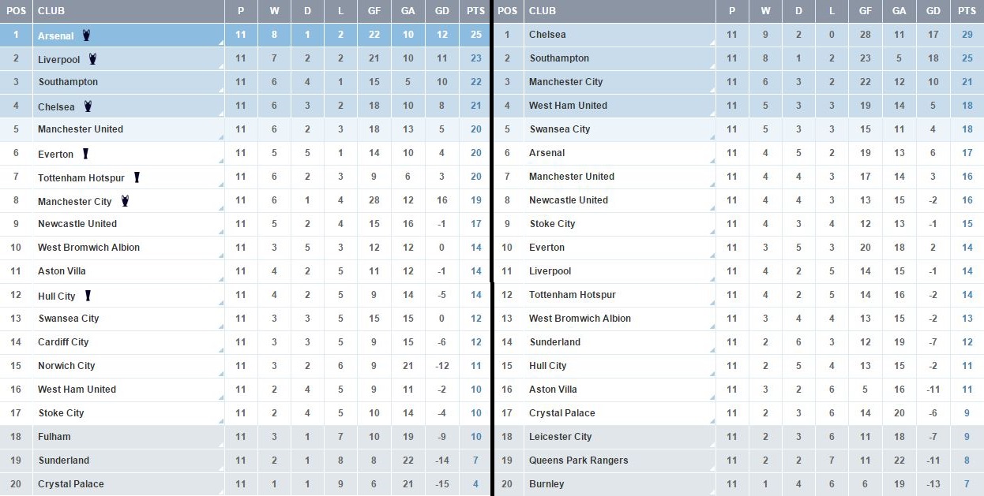Click the trophy icon beside Chelsea in left table

tap(87, 106)
